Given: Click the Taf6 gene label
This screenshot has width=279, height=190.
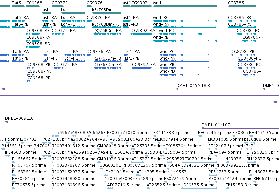Looking at the screenshot, I should pos(16,3).
